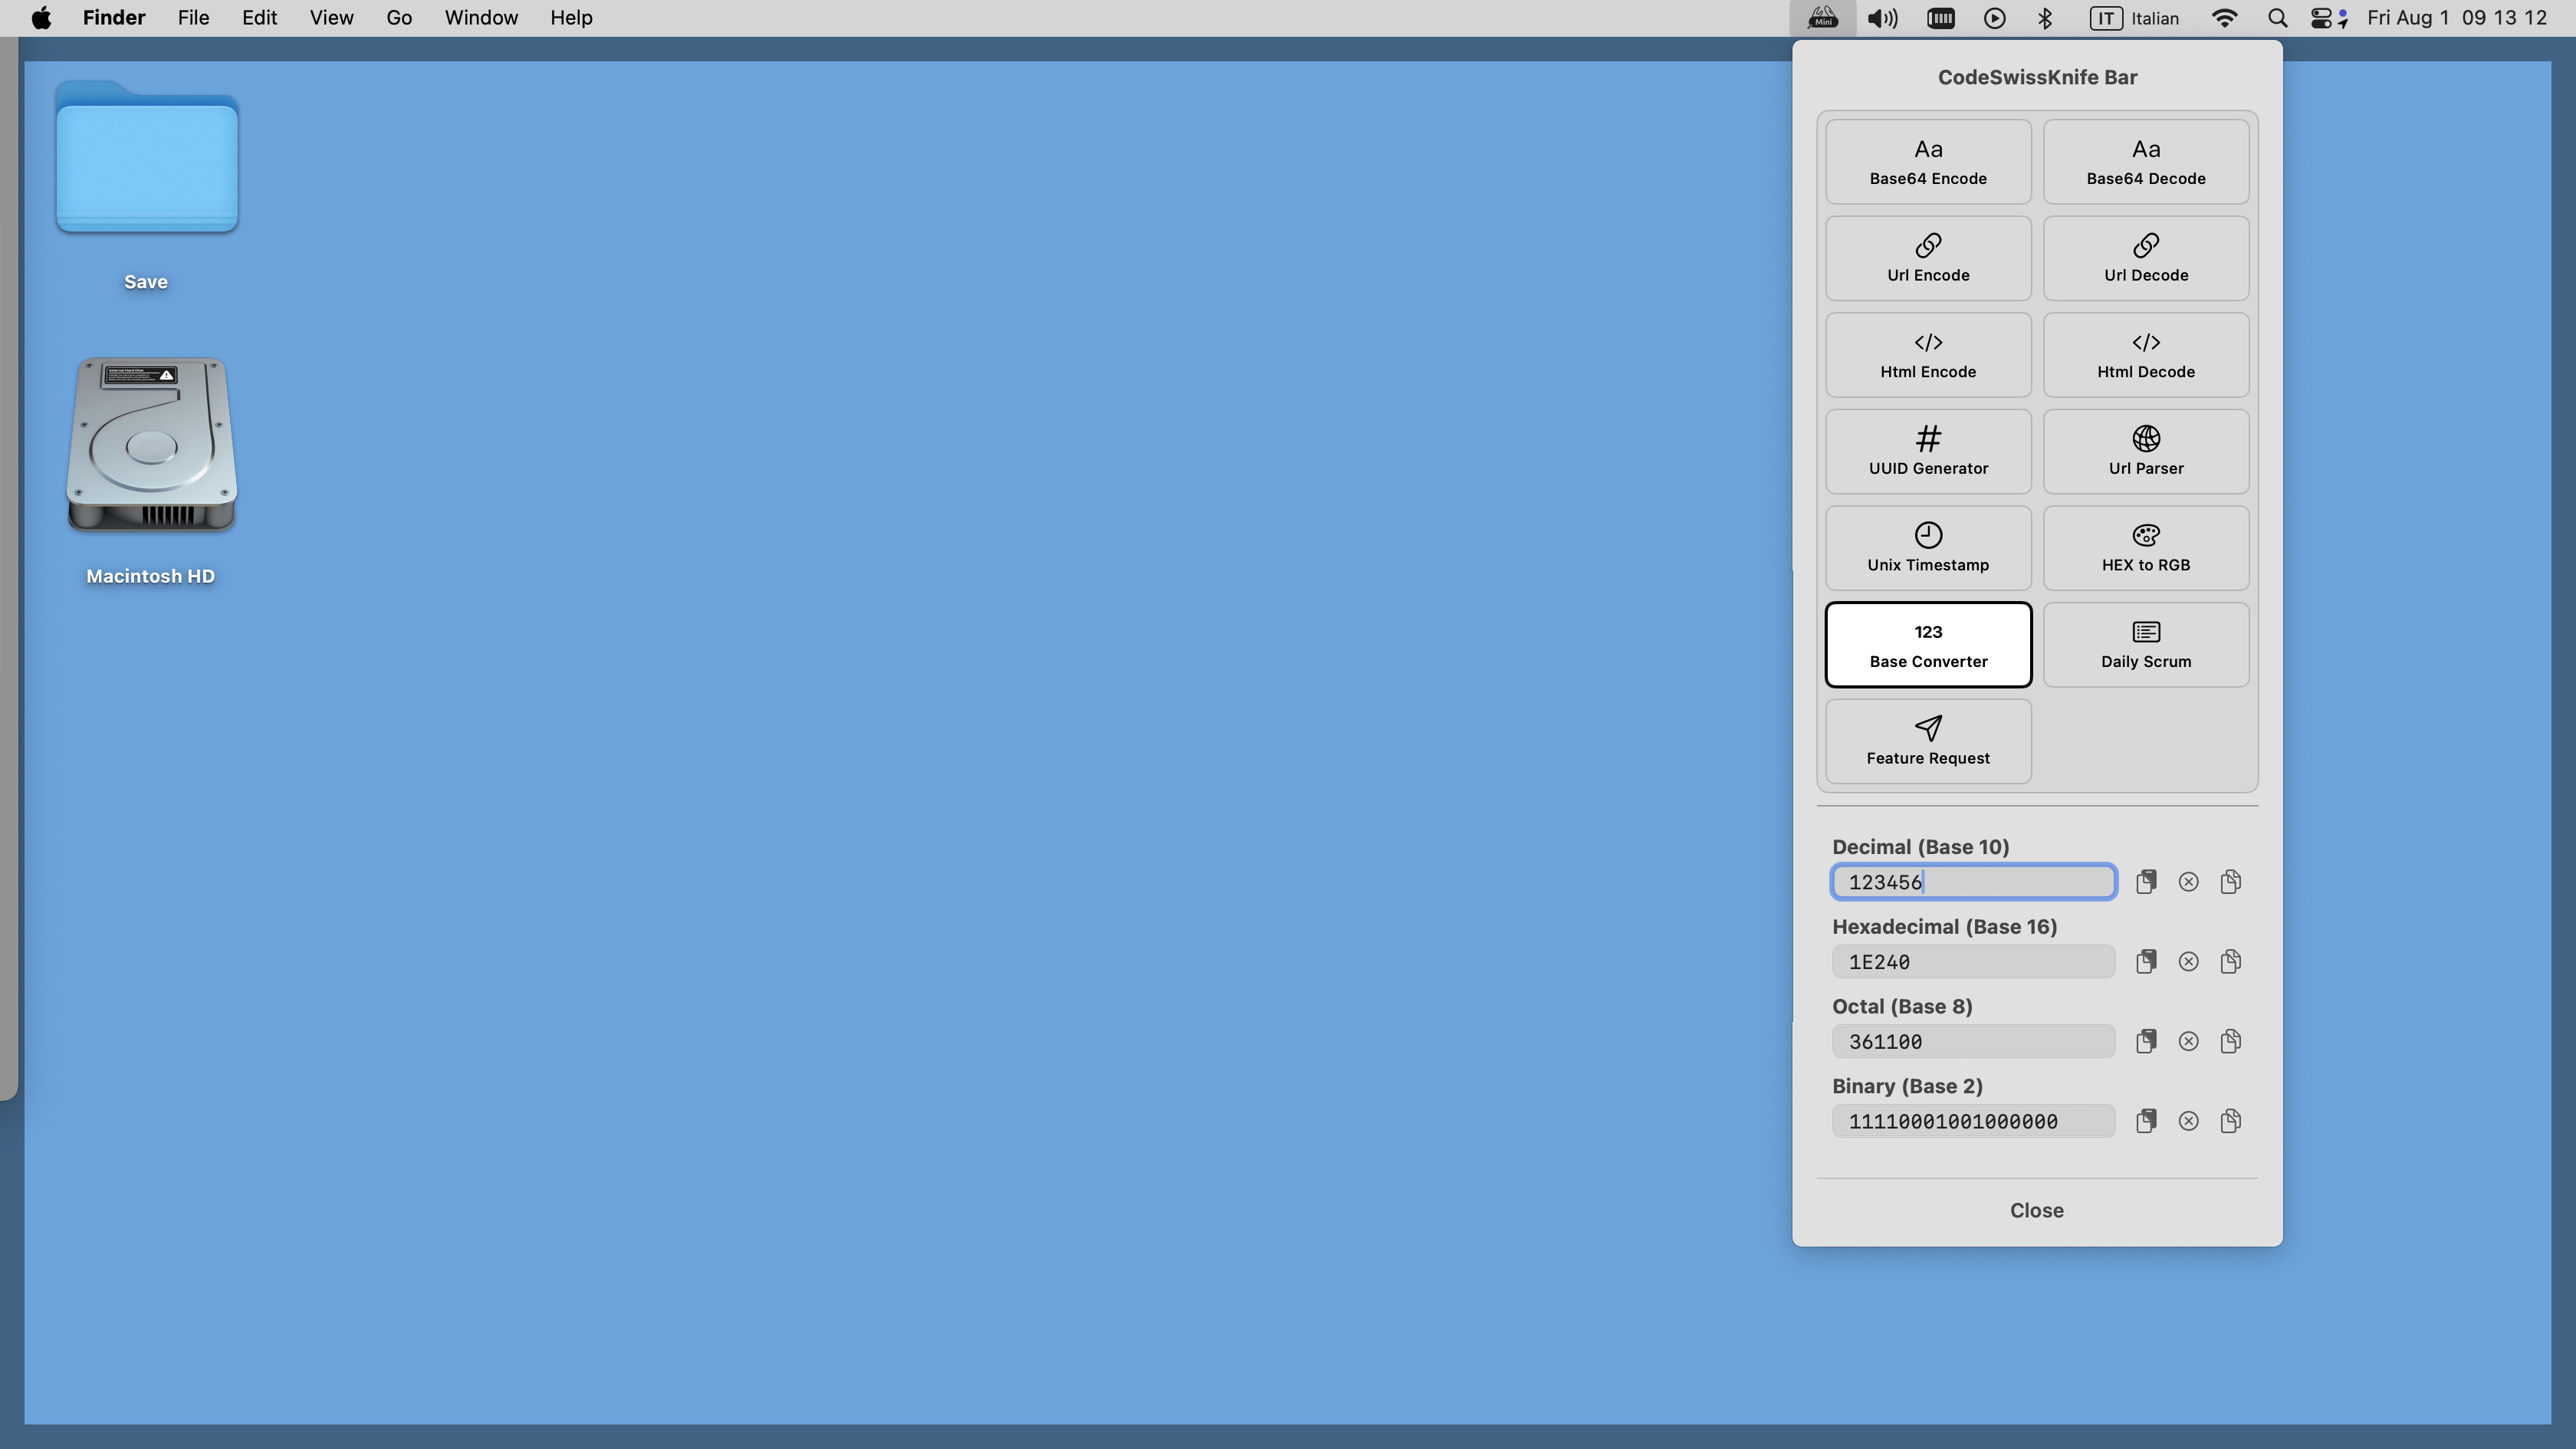Open the Base64 Encode tool
Screen dimensions: 2576x1449
[1927, 162]
